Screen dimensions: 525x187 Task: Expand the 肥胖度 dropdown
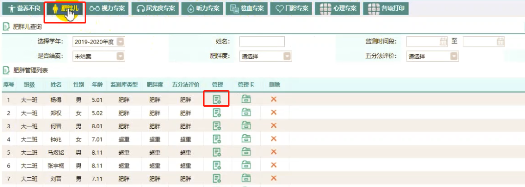(287, 56)
